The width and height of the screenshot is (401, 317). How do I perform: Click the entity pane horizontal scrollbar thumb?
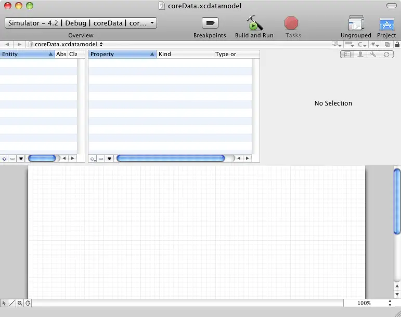42,158
